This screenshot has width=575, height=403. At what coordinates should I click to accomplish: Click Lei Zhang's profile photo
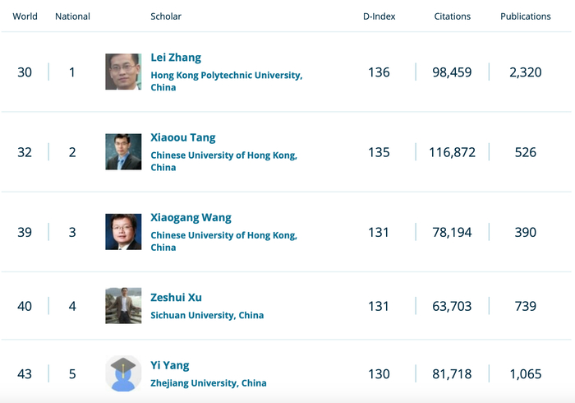click(x=123, y=72)
